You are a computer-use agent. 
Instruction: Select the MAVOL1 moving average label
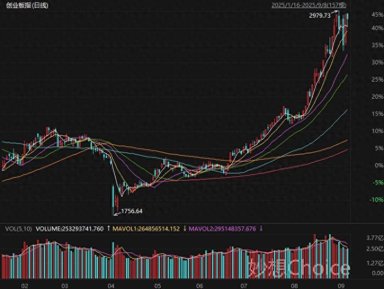(x=146, y=229)
